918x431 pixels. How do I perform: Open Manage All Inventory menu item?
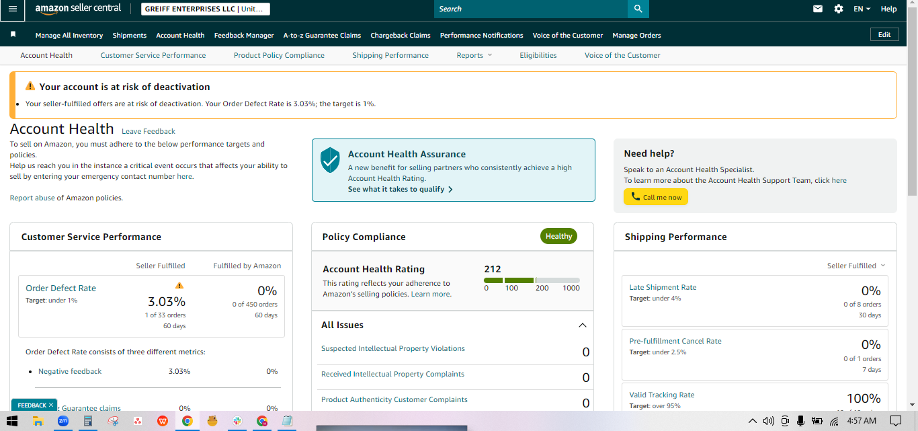69,35
